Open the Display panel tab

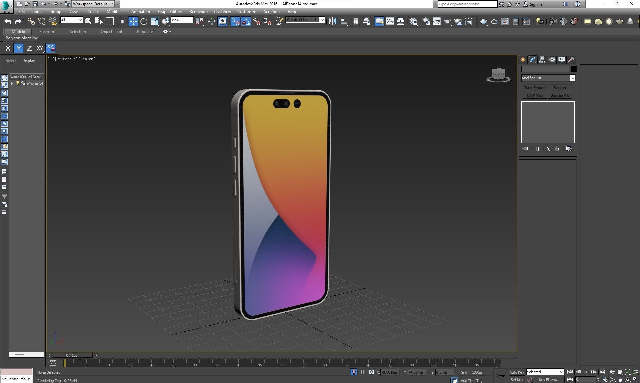coord(562,60)
